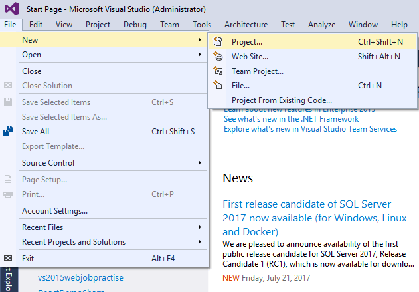The height and width of the screenshot is (292, 419).
Task: Open Explore Visual Studio Team Services link
Action: (x=310, y=129)
